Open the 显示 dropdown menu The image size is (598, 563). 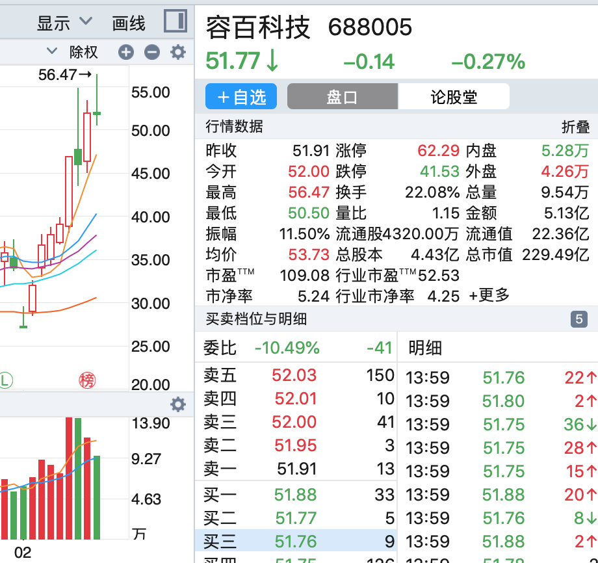click(64, 23)
